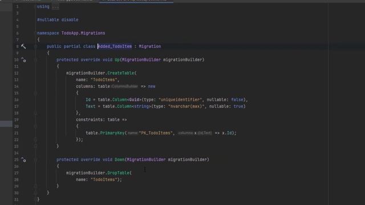Click the 'false' nullable value on line 16
Viewport: 365px width, 205px height.
click(237, 100)
